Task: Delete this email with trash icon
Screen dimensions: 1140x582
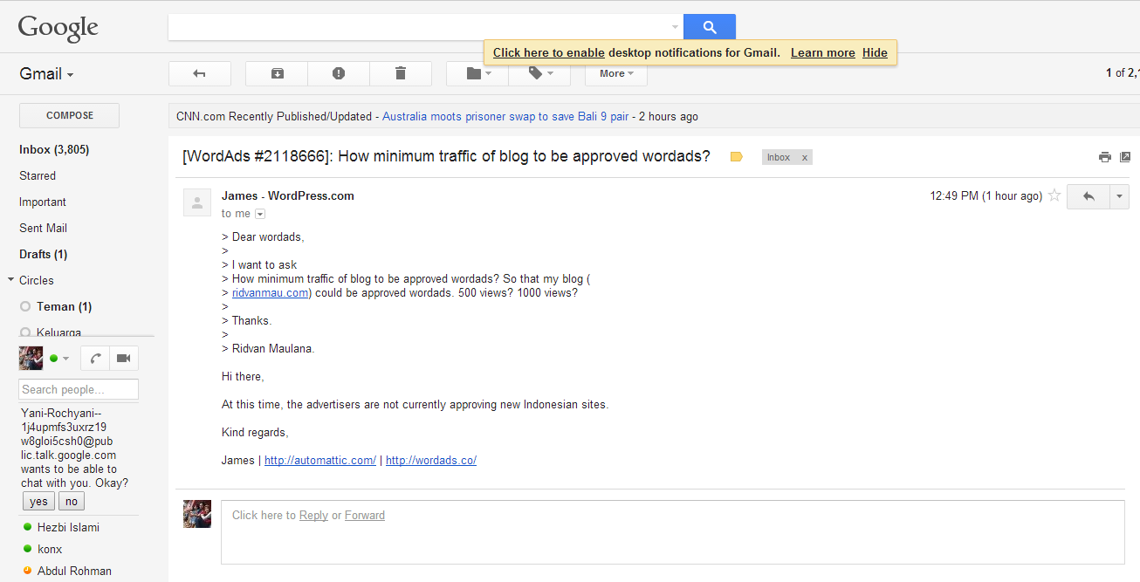Action: (x=401, y=74)
